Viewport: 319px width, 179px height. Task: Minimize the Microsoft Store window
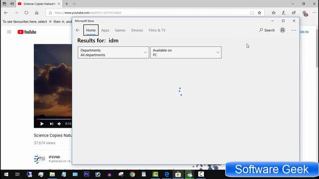coord(273,21)
